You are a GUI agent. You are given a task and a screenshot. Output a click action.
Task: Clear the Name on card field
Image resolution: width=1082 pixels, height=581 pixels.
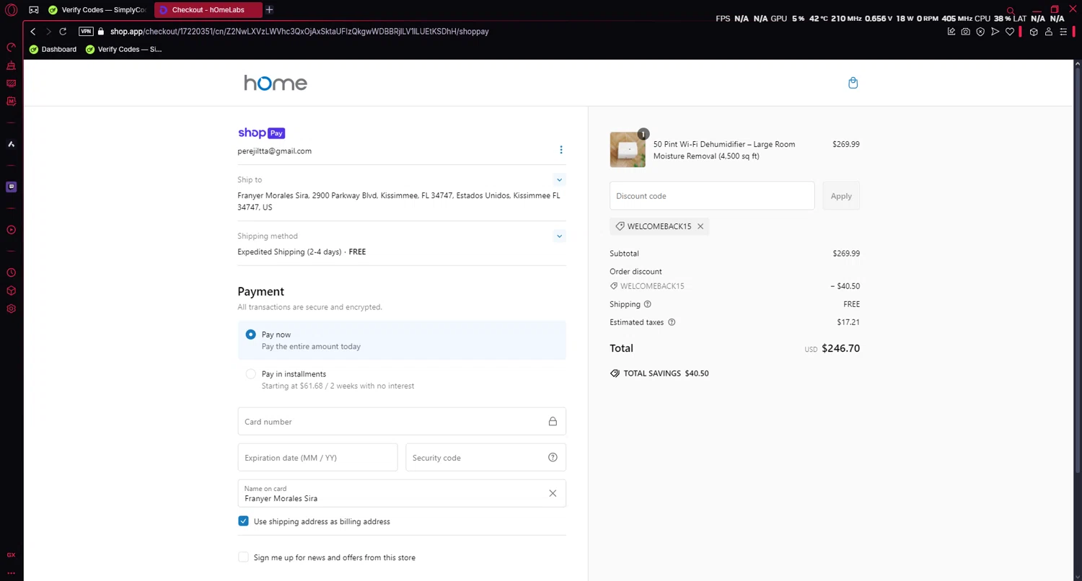point(553,494)
